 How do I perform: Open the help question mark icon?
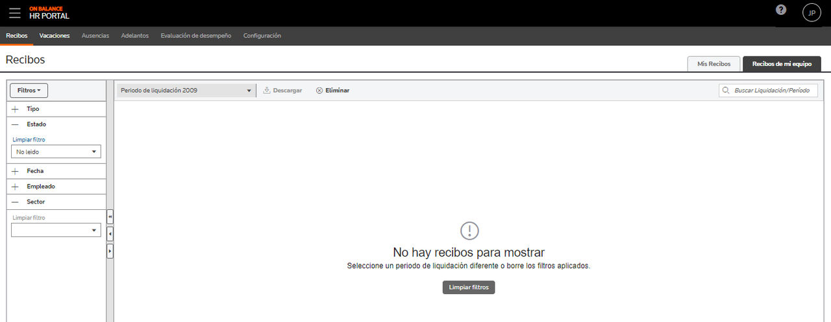tap(781, 10)
